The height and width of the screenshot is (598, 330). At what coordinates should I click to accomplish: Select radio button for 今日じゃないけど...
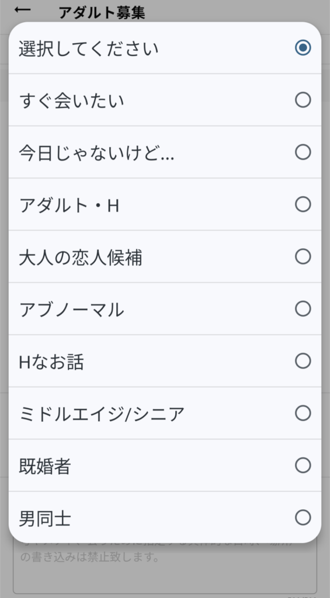303,152
